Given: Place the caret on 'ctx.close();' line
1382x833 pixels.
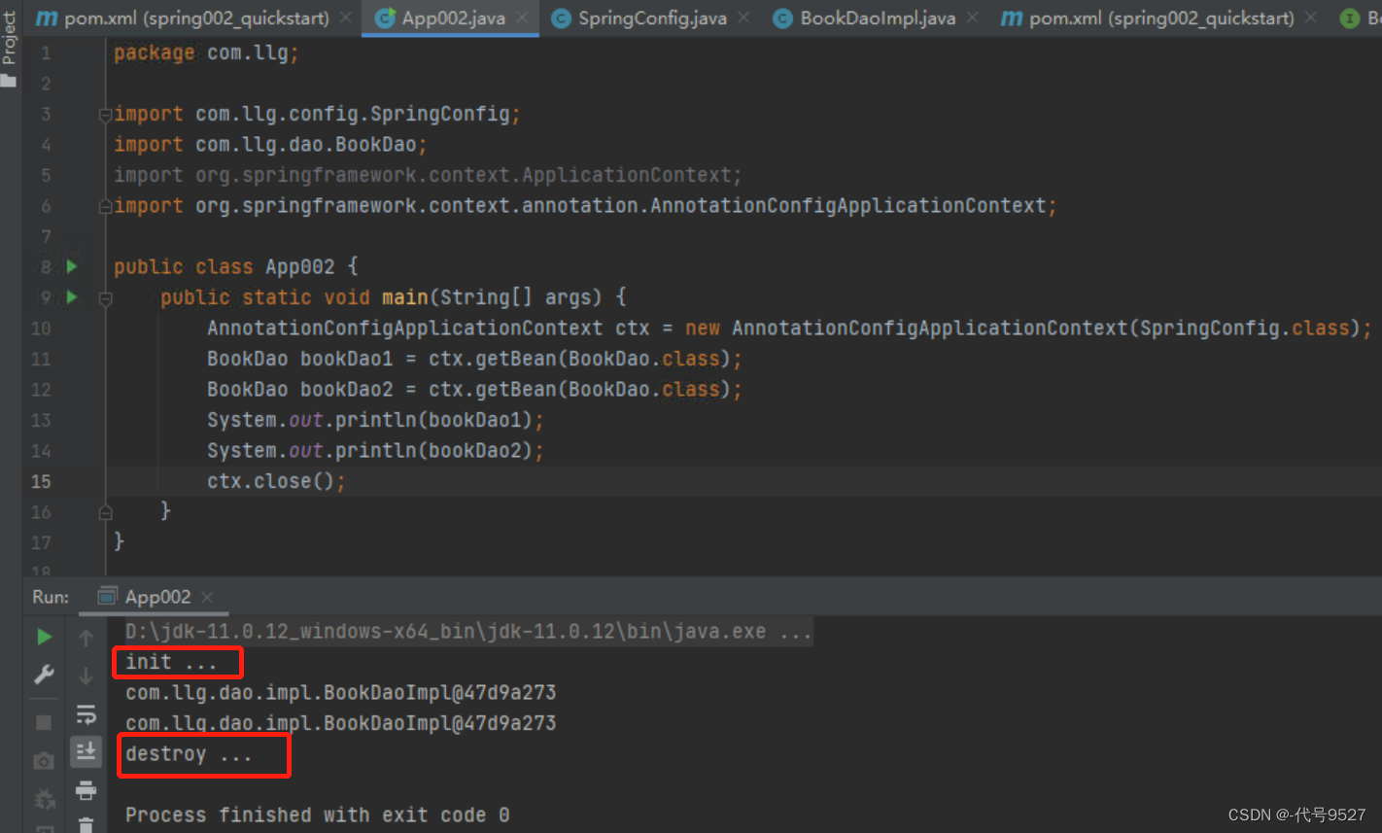Looking at the screenshot, I should click(276, 481).
